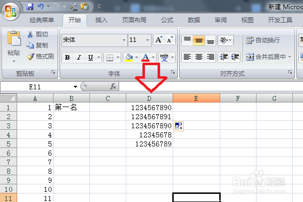
Task: Open the Name Box dropdown arrow
Action: (x=75, y=87)
